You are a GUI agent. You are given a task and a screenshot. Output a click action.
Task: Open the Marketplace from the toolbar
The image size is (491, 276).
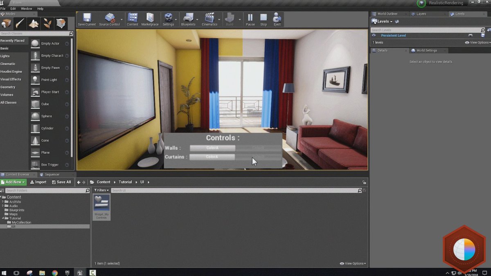[150, 20]
